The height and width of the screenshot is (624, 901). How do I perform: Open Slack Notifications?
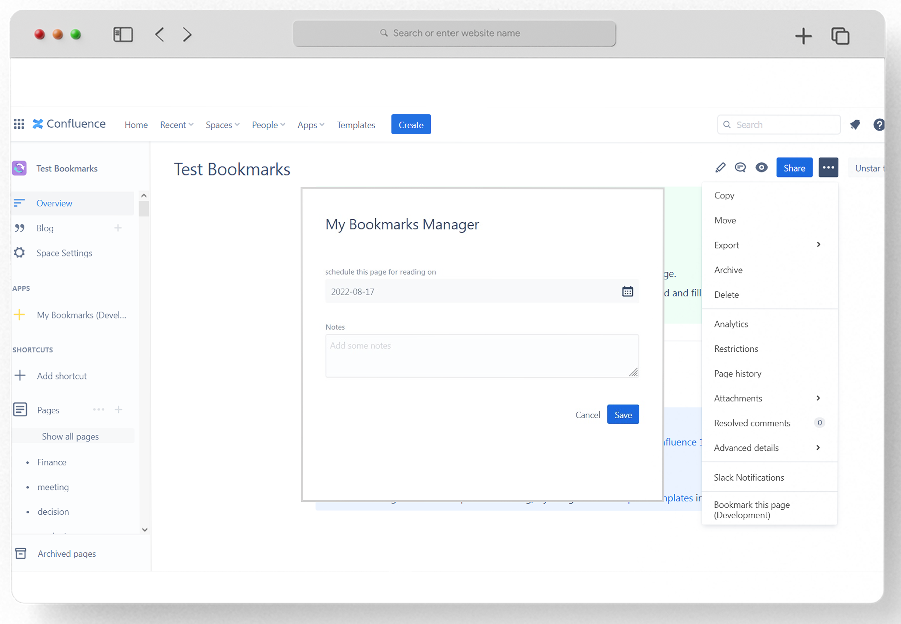click(769, 477)
